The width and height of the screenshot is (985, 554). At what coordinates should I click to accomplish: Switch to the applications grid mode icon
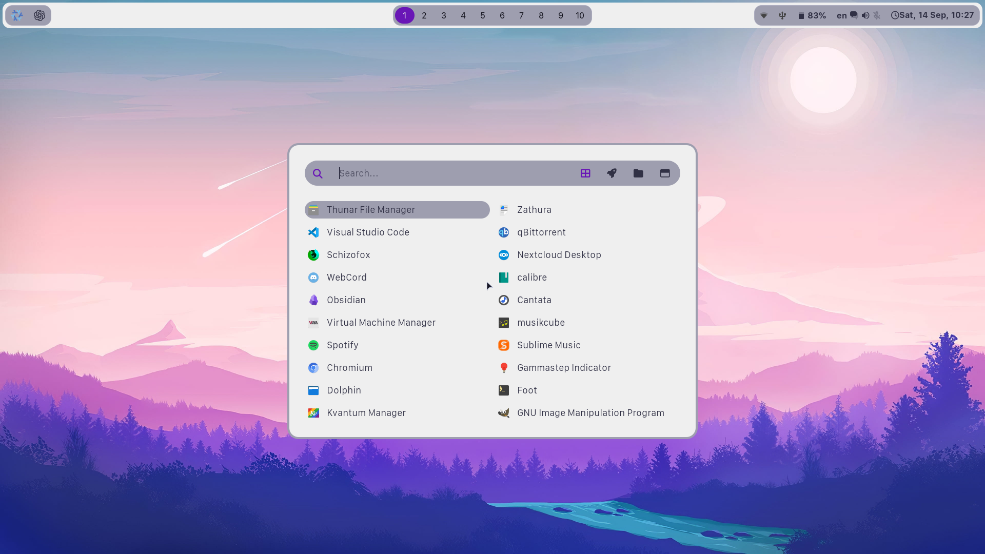[585, 173]
